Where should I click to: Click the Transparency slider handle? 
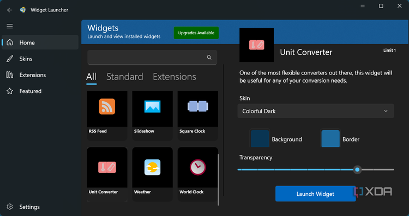pos(357,170)
